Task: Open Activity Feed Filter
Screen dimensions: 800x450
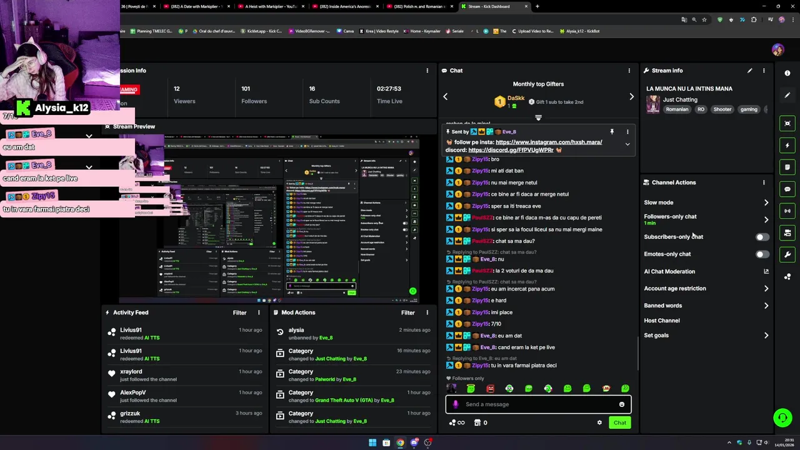Action: point(239,312)
